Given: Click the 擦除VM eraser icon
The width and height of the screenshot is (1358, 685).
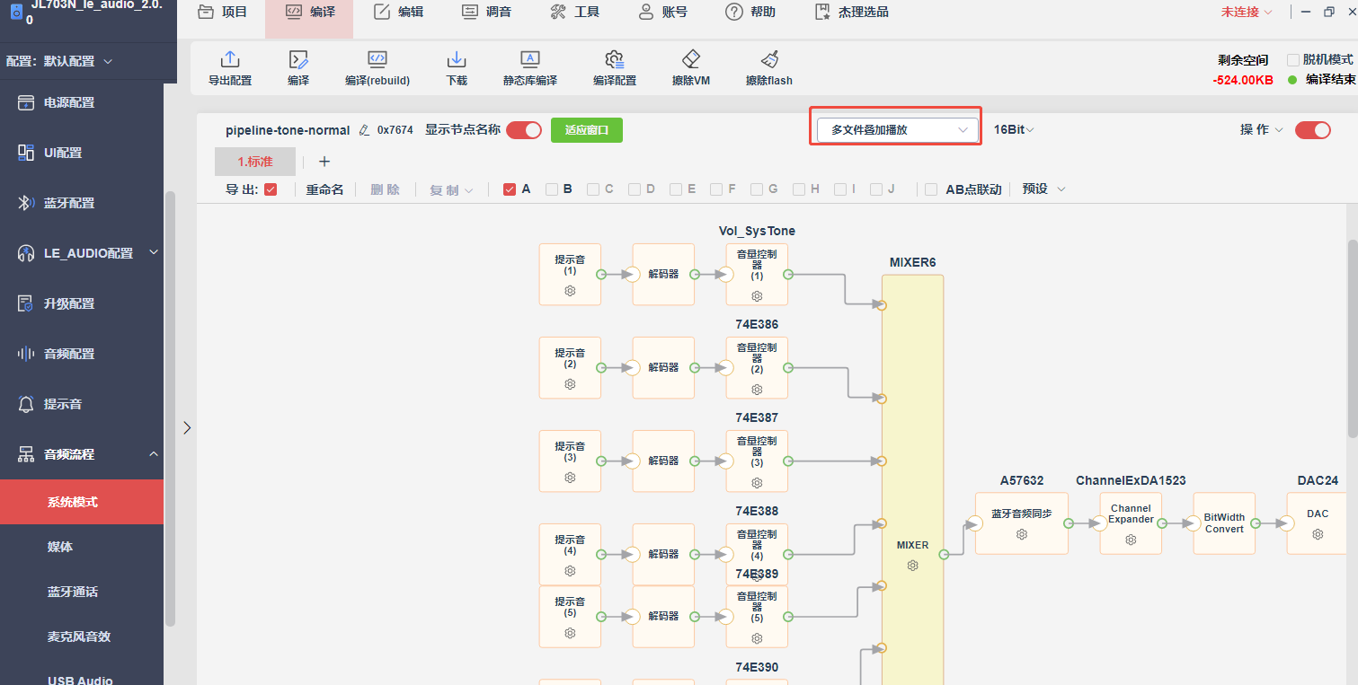Looking at the screenshot, I should click(x=690, y=60).
